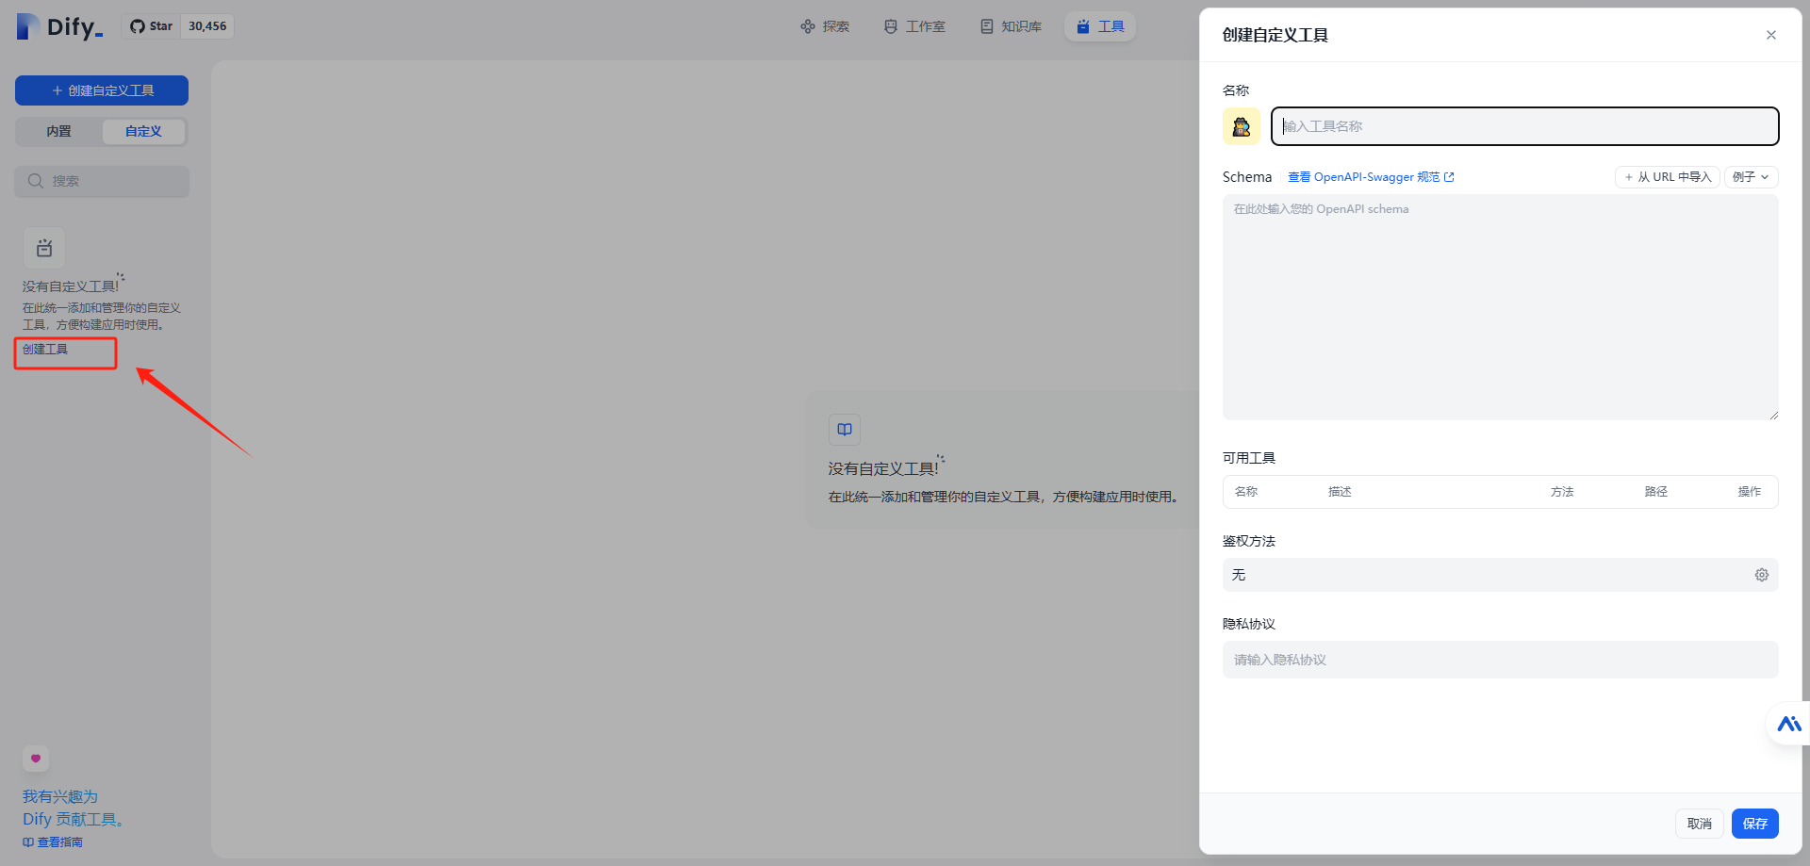The width and height of the screenshot is (1810, 866).
Task: Click the Dify logo
Action: click(x=60, y=26)
